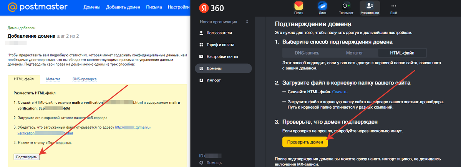Open the mailru-verification file URL link

coord(83,130)
